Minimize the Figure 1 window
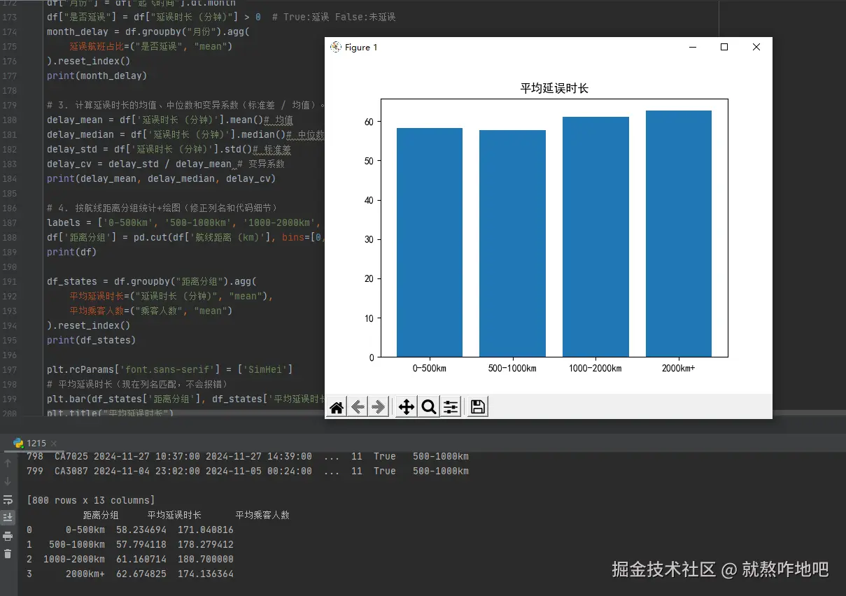The height and width of the screenshot is (596, 846). coord(693,47)
